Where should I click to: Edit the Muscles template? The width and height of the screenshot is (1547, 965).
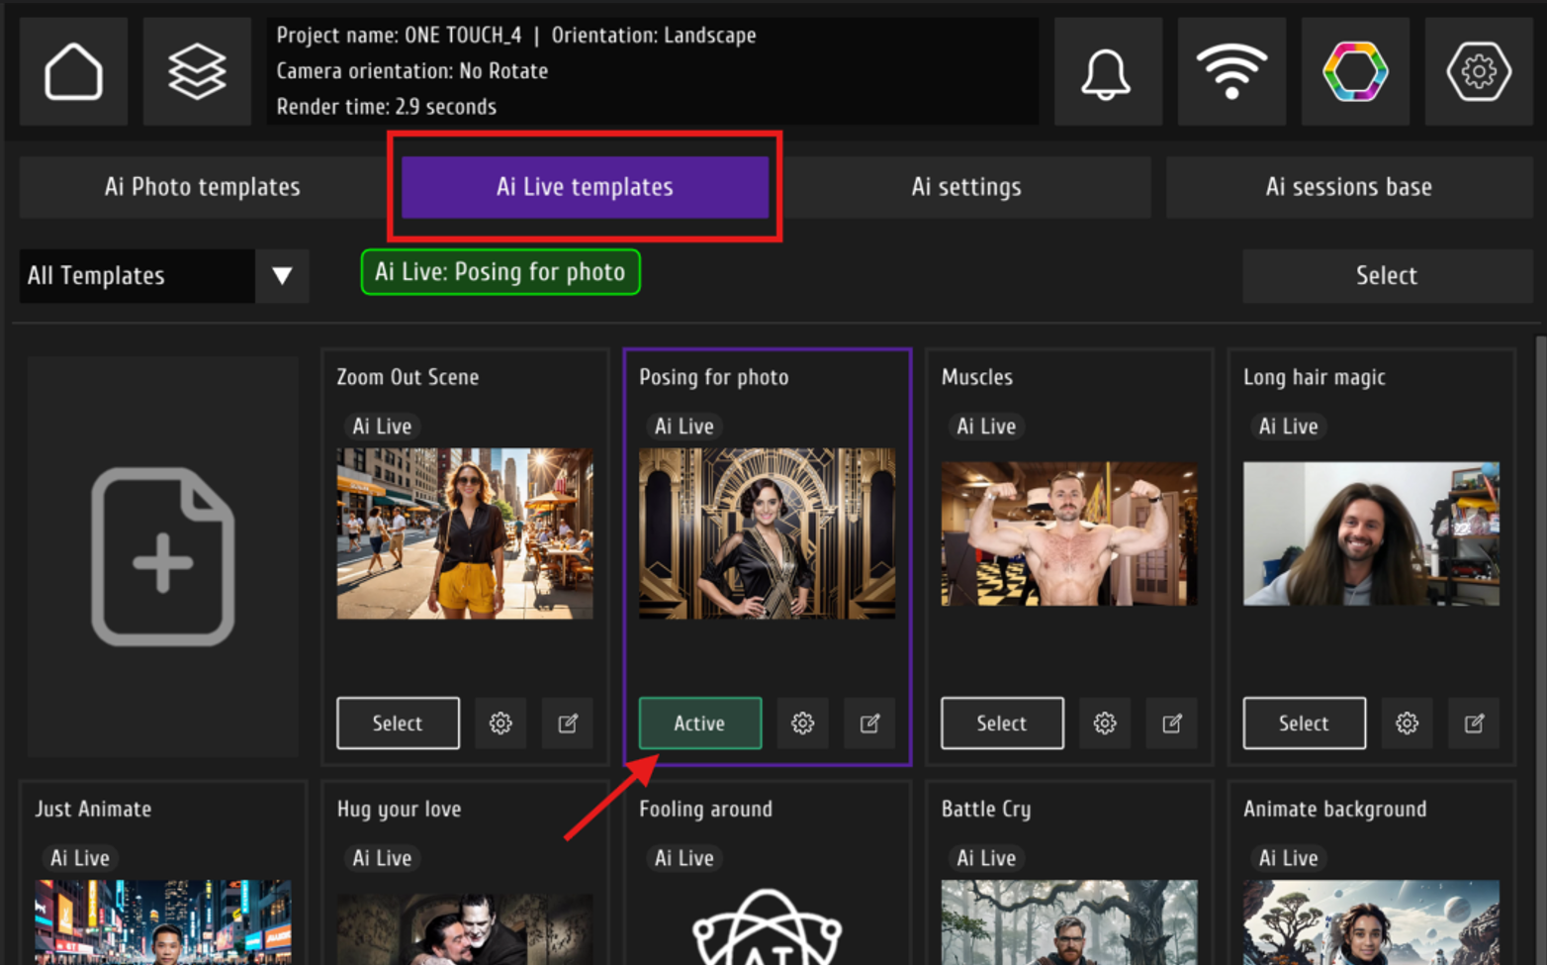1172,724
